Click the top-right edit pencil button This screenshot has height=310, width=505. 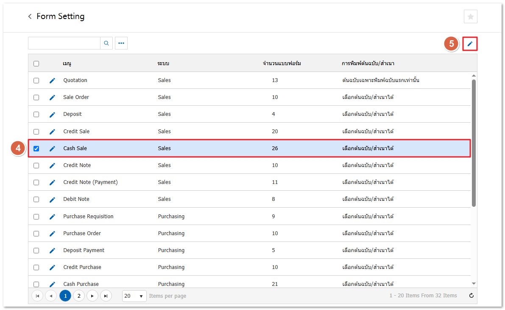coord(470,44)
